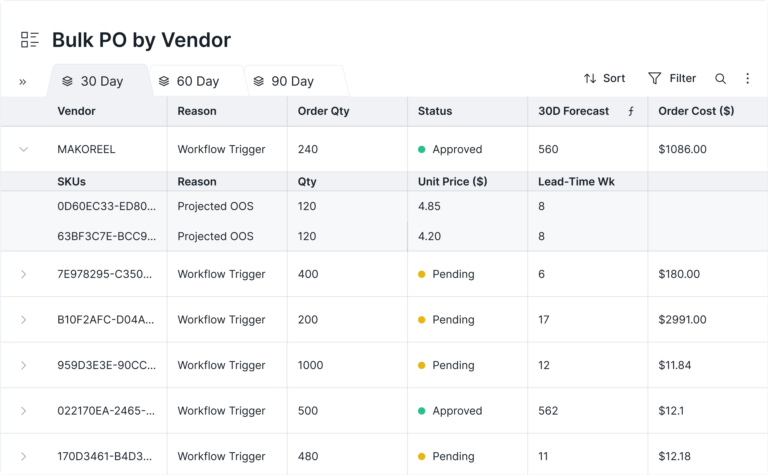The width and height of the screenshot is (768, 475).
Task: Open the three-dot overflow menu
Action: pyautogui.click(x=748, y=79)
